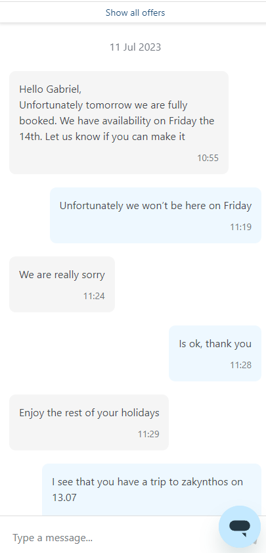Click the 10:55 message timestamp

(x=208, y=158)
